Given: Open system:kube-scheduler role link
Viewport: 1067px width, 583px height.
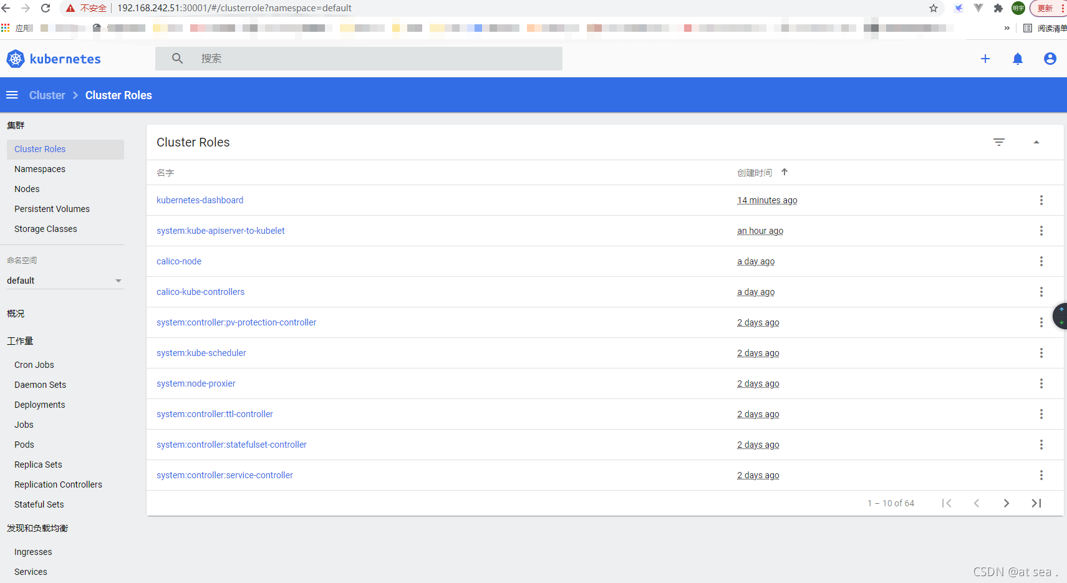Looking at the screenshot, I should click(x=201, y=353).
